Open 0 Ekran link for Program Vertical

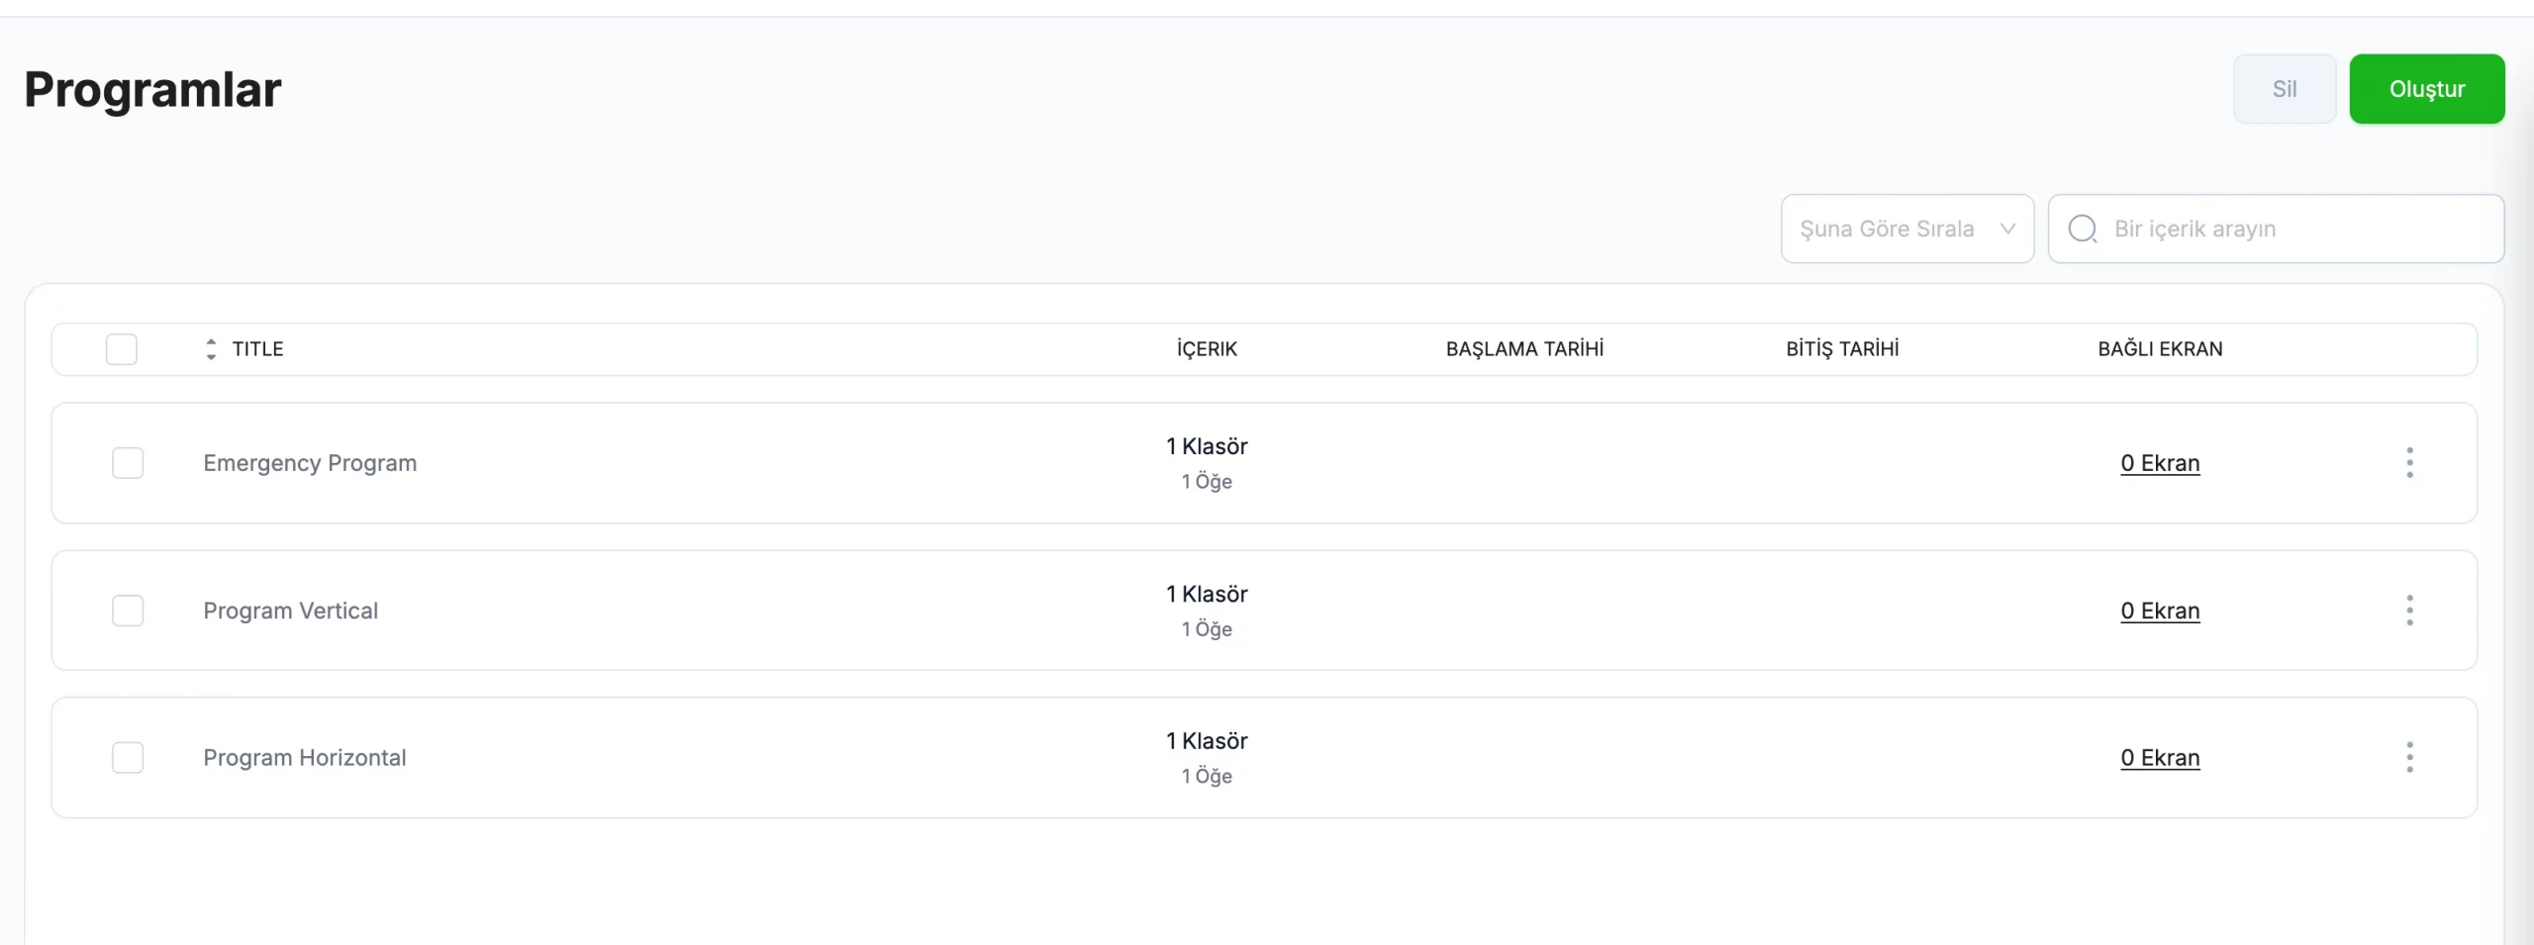[x=2160, y=611]
